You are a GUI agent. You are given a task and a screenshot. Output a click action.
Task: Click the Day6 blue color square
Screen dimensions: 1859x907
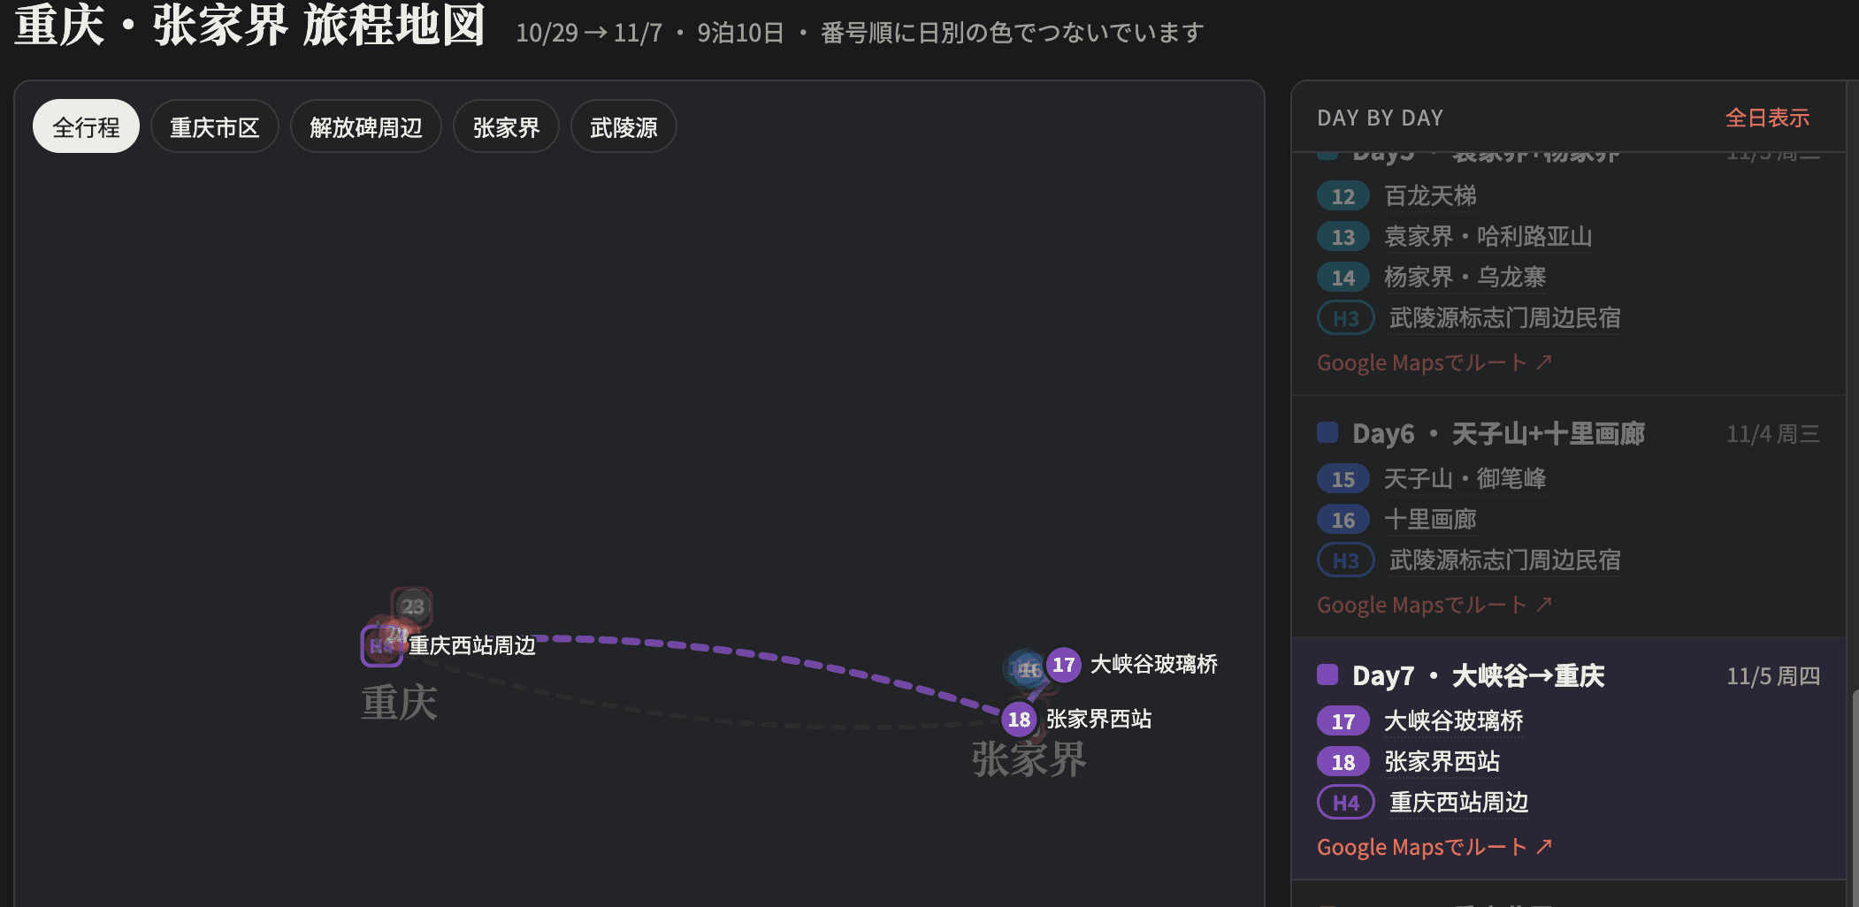tap(1327, 432)
